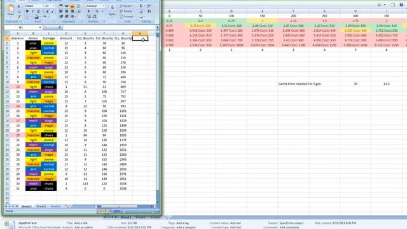The width and height of the screenshot is (407, 229).
Task: Click into the formula bar
Action: click(x=109, y=27)
